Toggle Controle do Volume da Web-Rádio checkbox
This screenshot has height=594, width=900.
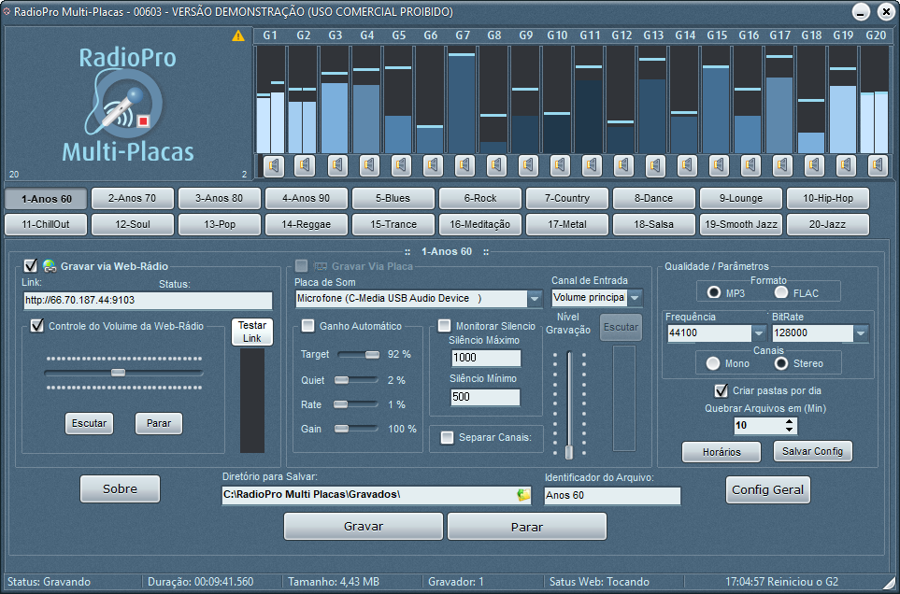[x=37, y=326]
